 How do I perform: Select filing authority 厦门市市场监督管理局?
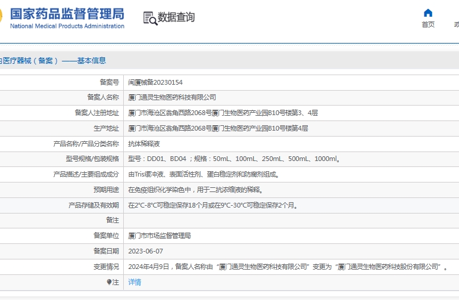click(x=160, y=236)
